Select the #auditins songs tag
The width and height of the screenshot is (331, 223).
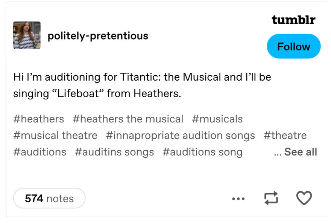tap(114, 152)
